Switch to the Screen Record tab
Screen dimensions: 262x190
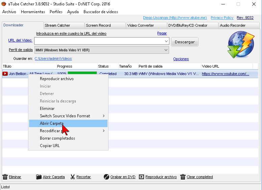click(105, 25)
